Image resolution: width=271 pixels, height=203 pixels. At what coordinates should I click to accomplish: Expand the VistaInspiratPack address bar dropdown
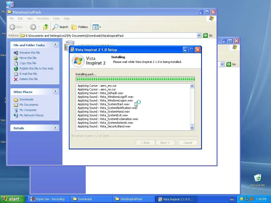(199, 35)
